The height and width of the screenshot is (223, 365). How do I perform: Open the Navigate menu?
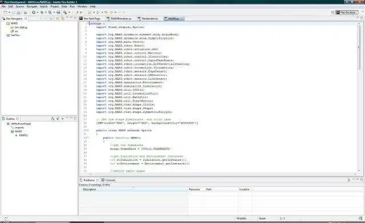pos(32,6)
